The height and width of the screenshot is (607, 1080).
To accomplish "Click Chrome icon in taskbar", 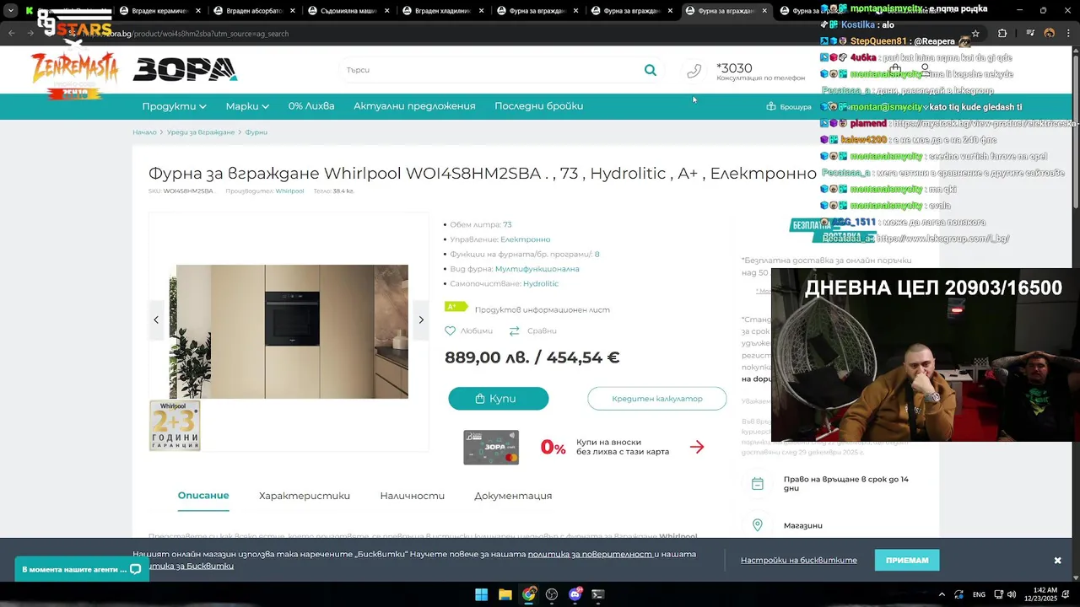I will coord(528,594).
